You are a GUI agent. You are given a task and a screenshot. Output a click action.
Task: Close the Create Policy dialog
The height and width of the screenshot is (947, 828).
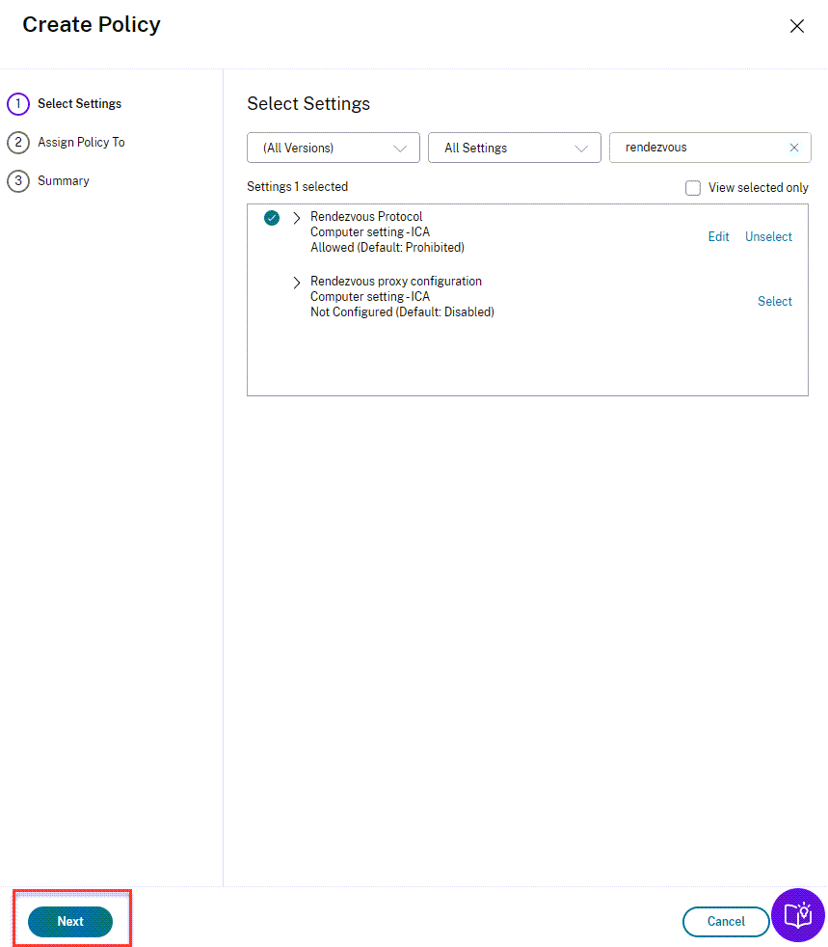[797, 26]
